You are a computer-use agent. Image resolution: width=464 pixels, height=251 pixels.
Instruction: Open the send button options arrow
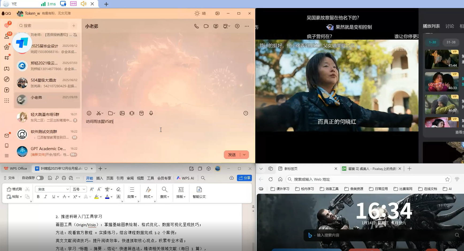click(x=244, y=155)
